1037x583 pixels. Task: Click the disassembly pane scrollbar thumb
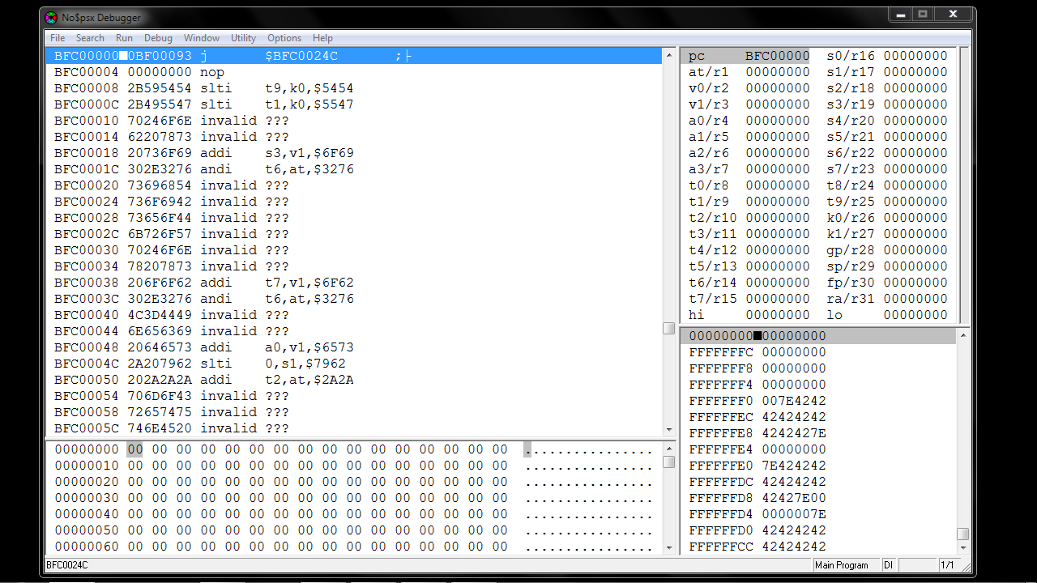668,328
